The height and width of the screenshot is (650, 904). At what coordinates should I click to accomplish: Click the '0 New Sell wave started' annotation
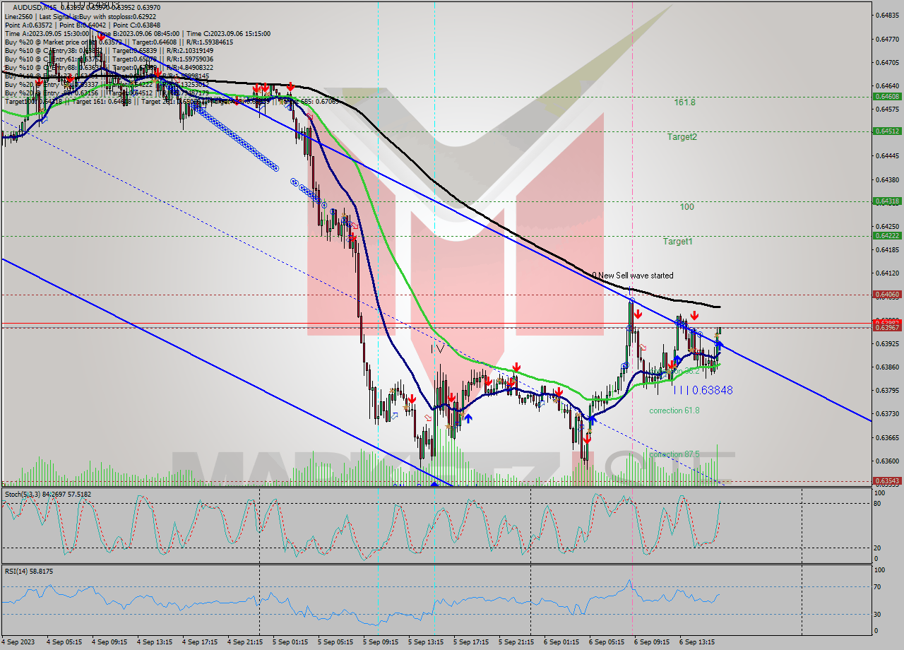tap(633, 276)
